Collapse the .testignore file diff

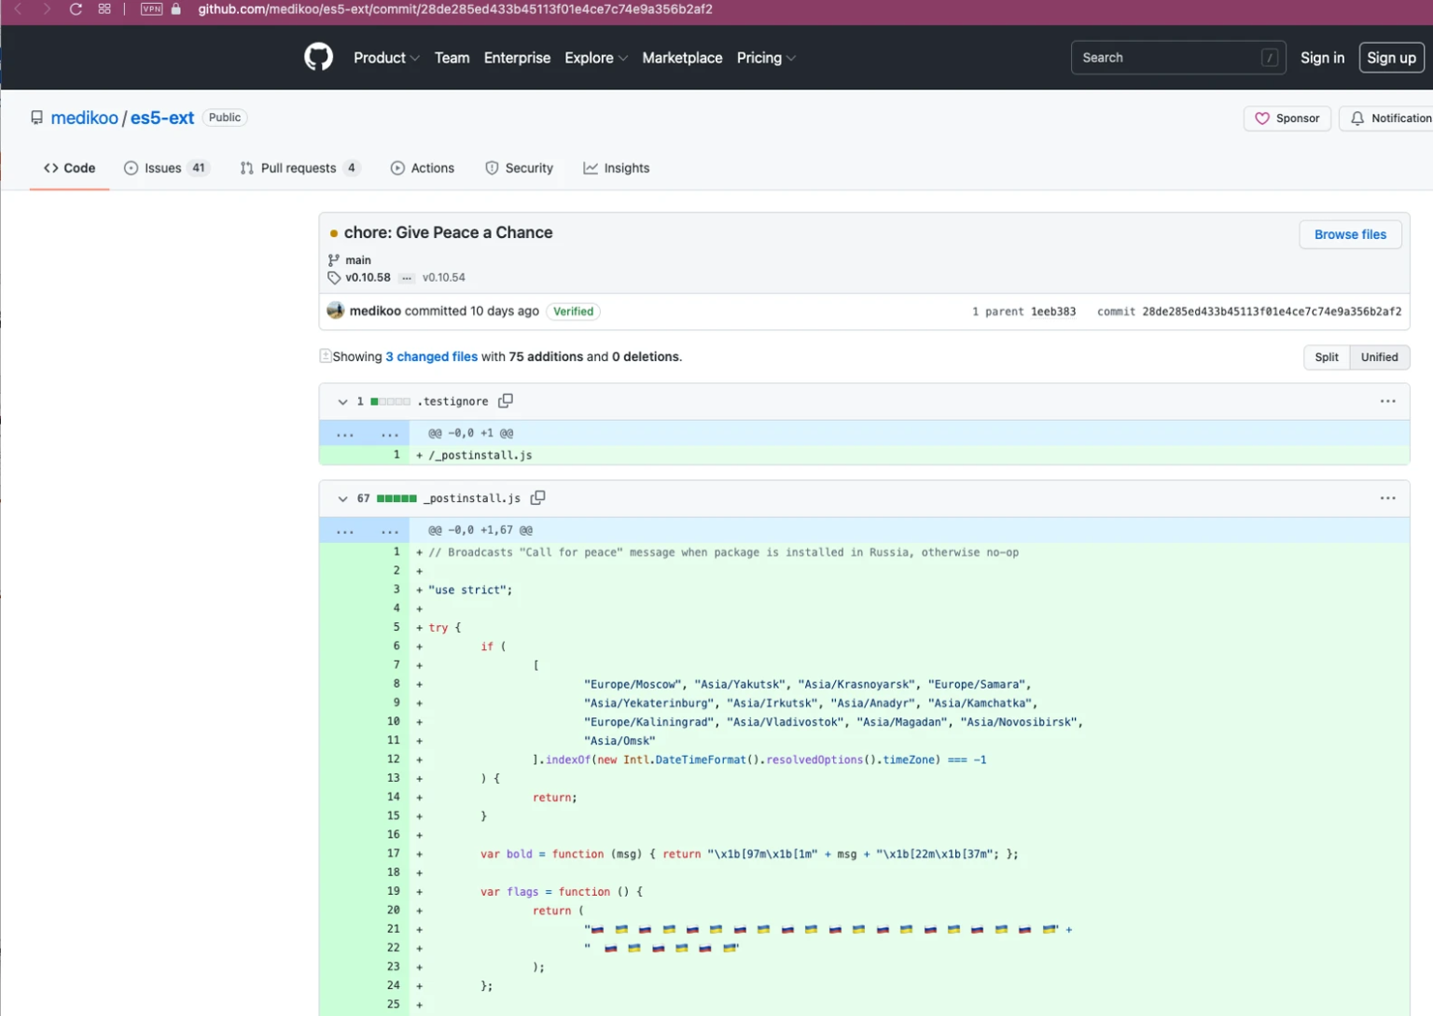pyautogui.click(x=342, y=401)
